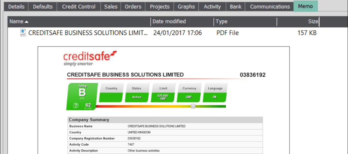Switch to the Activity tab
This screenshot has height=154, width=348.
pyautogui.click(x=213, y=7)
